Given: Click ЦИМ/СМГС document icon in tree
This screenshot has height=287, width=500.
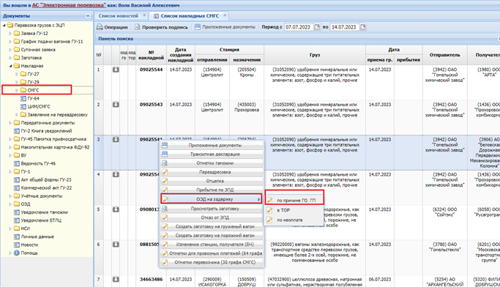Looking at the screenshot, I should click(23, 106).
